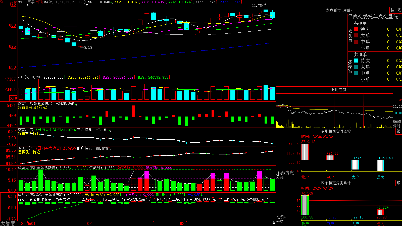Click the 深市超赢分类统计 panel title
Viewport: 402px width, 226px height.
[x=336, y=183]
